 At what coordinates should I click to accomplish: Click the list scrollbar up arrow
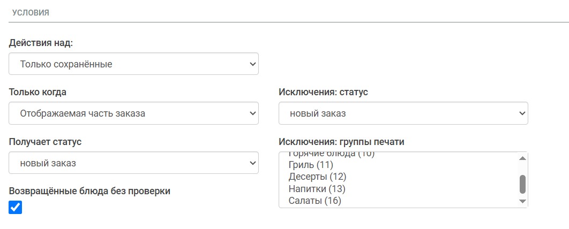tap(523, 158)
